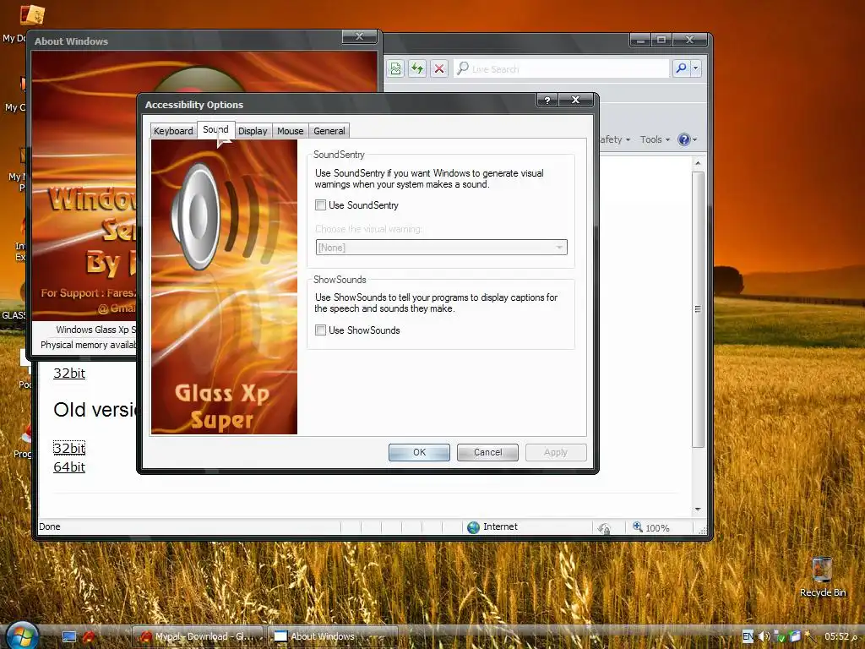
Task: Switch to the Display tab
Action: pos(253,131)
